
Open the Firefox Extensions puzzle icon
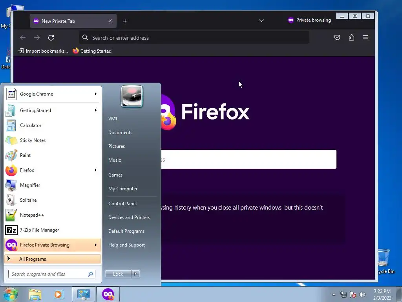coord(351,37)
